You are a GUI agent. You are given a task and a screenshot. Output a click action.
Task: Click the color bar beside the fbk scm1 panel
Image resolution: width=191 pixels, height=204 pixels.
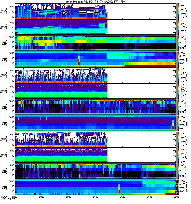178,187
